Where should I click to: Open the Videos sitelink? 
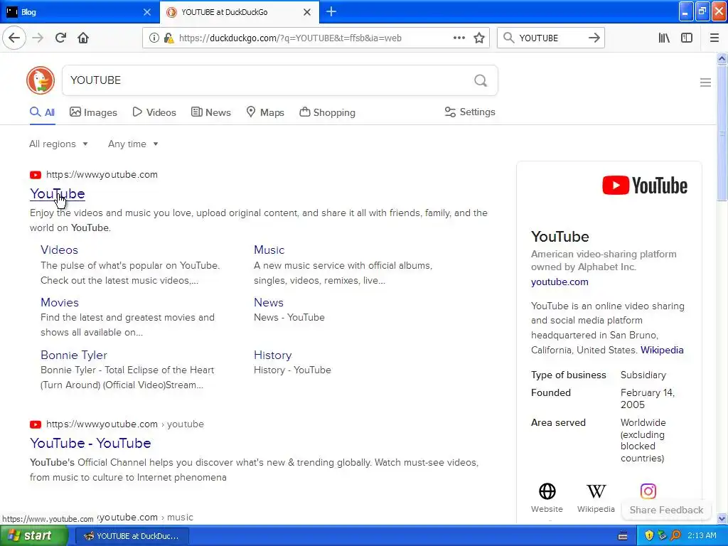(60, 250)
